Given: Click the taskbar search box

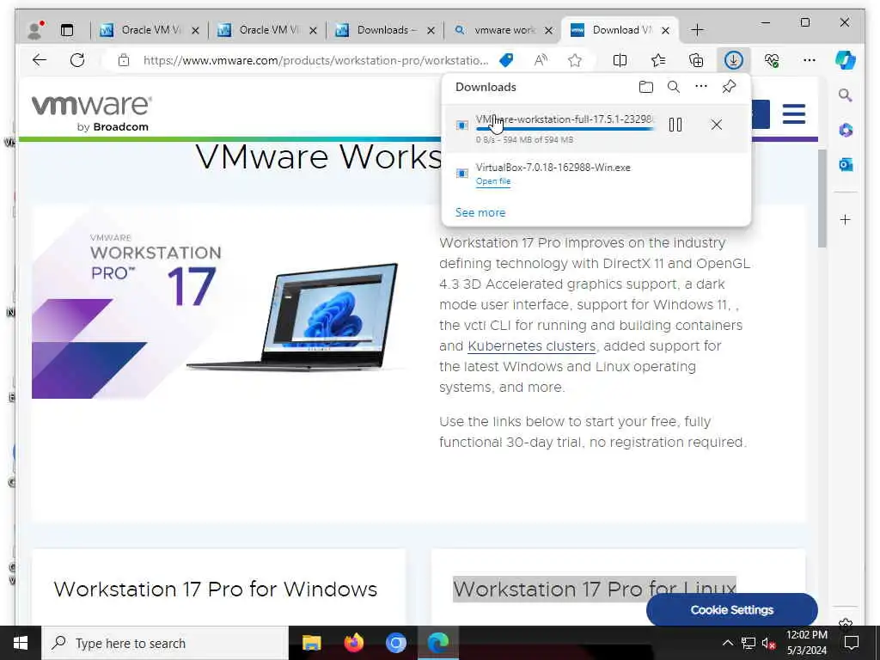Looking at the screenshot, I should click(x=165, y=643).
